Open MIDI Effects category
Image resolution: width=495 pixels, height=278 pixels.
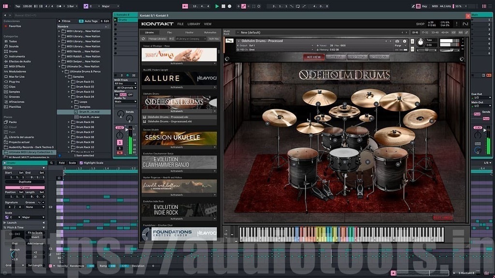17,67
